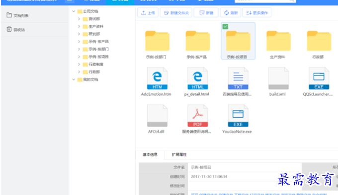The image size is (338, 195).
Task: Expand the 行政制度 tree node chevron
Action: pyautogui.click(x=79, y=65)
